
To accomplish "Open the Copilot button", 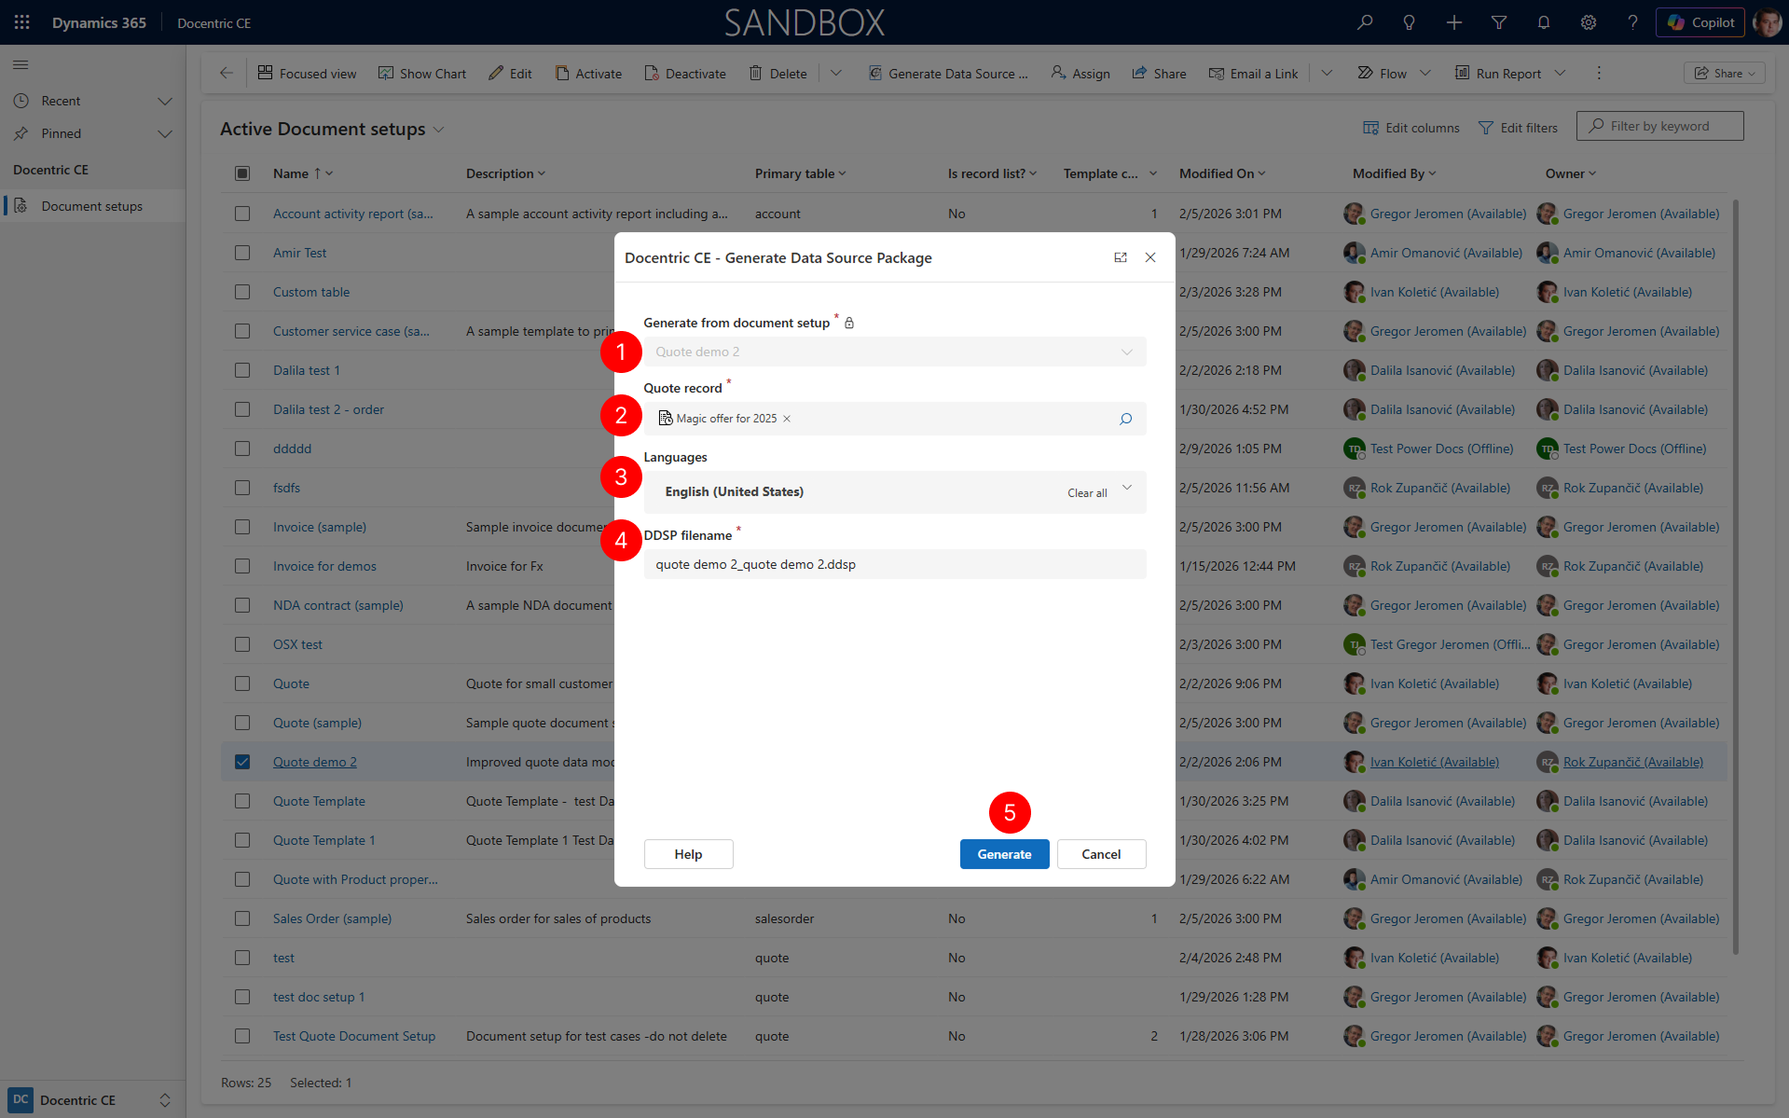I will coord(1700,22).
